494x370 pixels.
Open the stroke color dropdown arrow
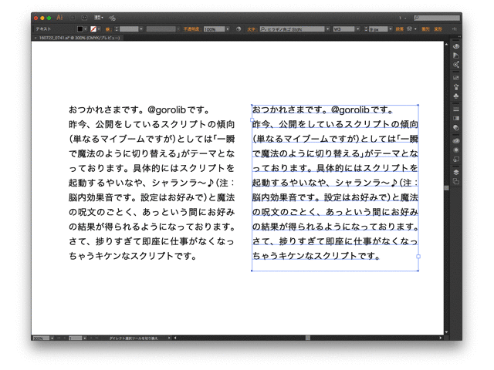click(x=99, y=29)
